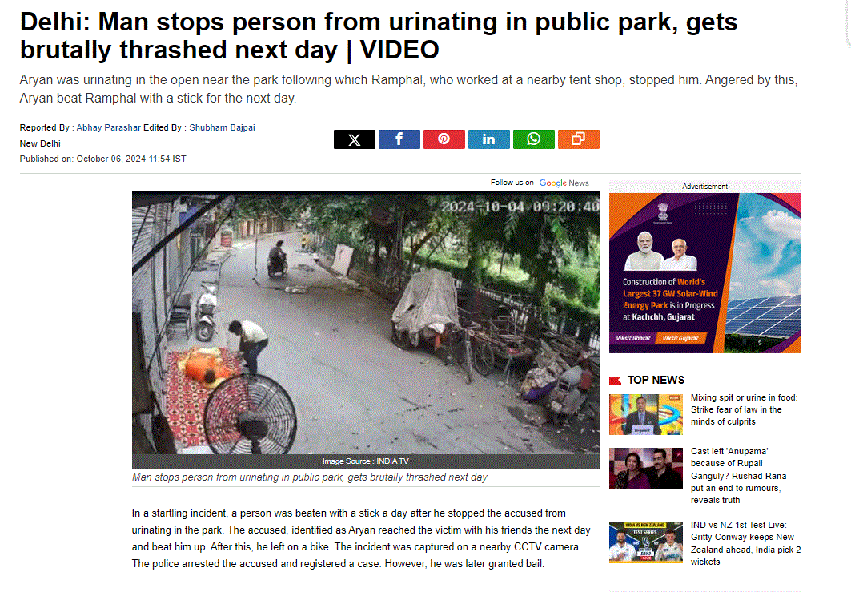Click the TOP NEWS section heading
The width and height of the screenshot is (851, 592).
[x=656, y=381]
